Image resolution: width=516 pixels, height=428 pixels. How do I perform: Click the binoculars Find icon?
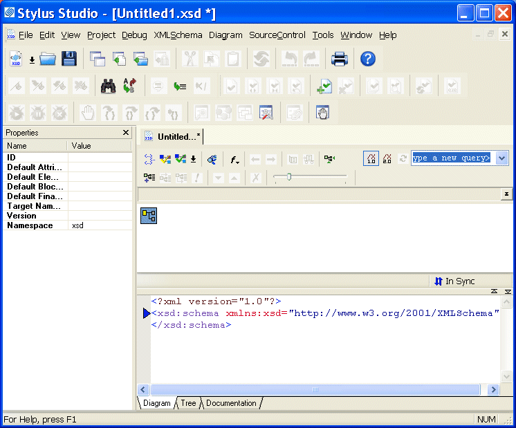tap(108, 86)
